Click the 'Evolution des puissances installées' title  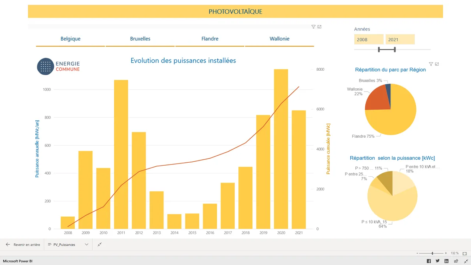click(x=183, y=60)
